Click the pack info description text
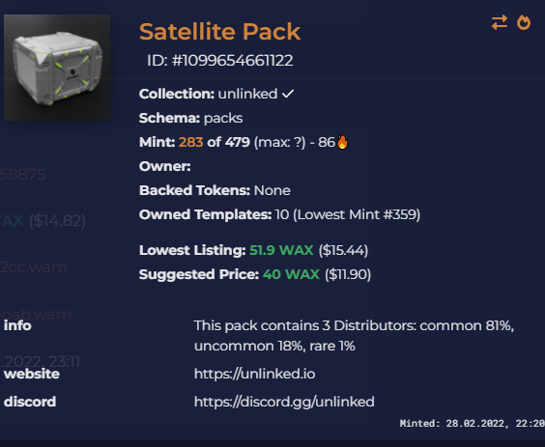 point(354,336)
